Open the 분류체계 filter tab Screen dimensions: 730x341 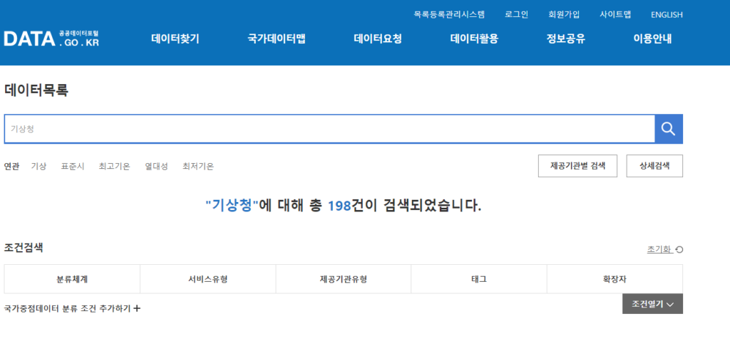tap(72, 279)
